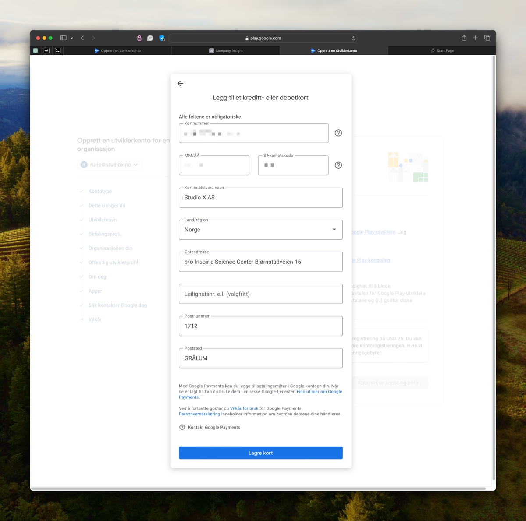Switch to the Company insight tab
Screen dimensions: 526x521
point(226,50)
